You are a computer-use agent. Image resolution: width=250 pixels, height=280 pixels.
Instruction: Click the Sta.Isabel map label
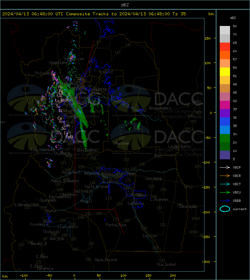pyautogui.click(x=167, y=264)
